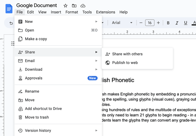196x136 pixels.
Task: Click the New document icon
Action: [21, 22]
